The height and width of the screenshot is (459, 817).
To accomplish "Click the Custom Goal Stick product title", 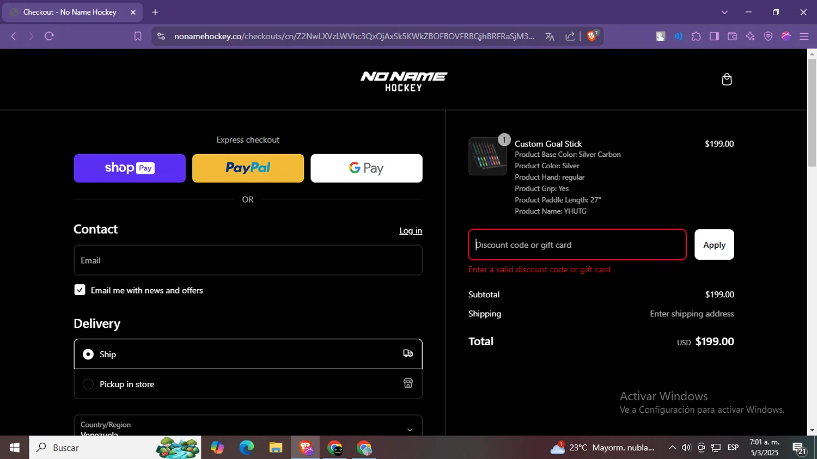I will (x=548, y=144).
